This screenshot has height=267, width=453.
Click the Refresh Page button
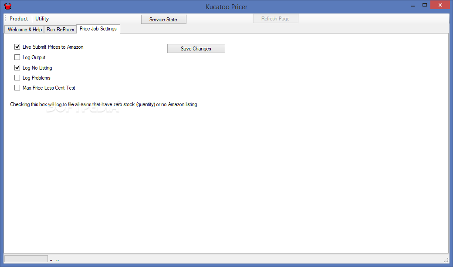click(276, 18)
